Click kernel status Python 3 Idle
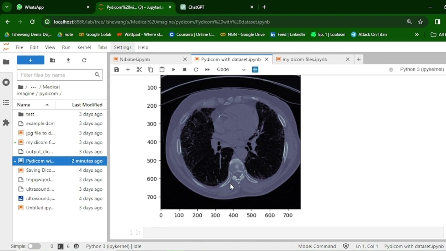The width and height of the screenshot is (446, 251). (114, 246)
